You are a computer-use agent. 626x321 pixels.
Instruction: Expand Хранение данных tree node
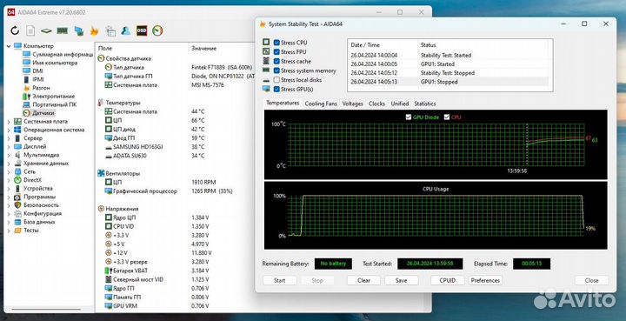[9, 164]
